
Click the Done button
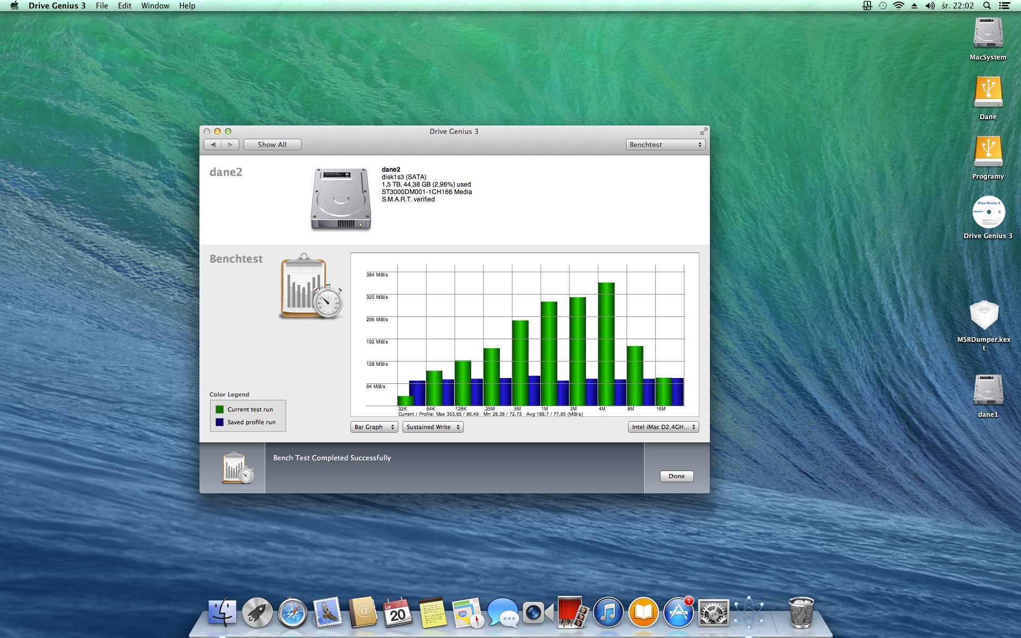pyautogui.click(x=676, y=476)
